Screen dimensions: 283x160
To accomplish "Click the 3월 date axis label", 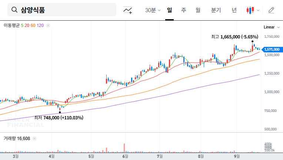I will [16, 156].
